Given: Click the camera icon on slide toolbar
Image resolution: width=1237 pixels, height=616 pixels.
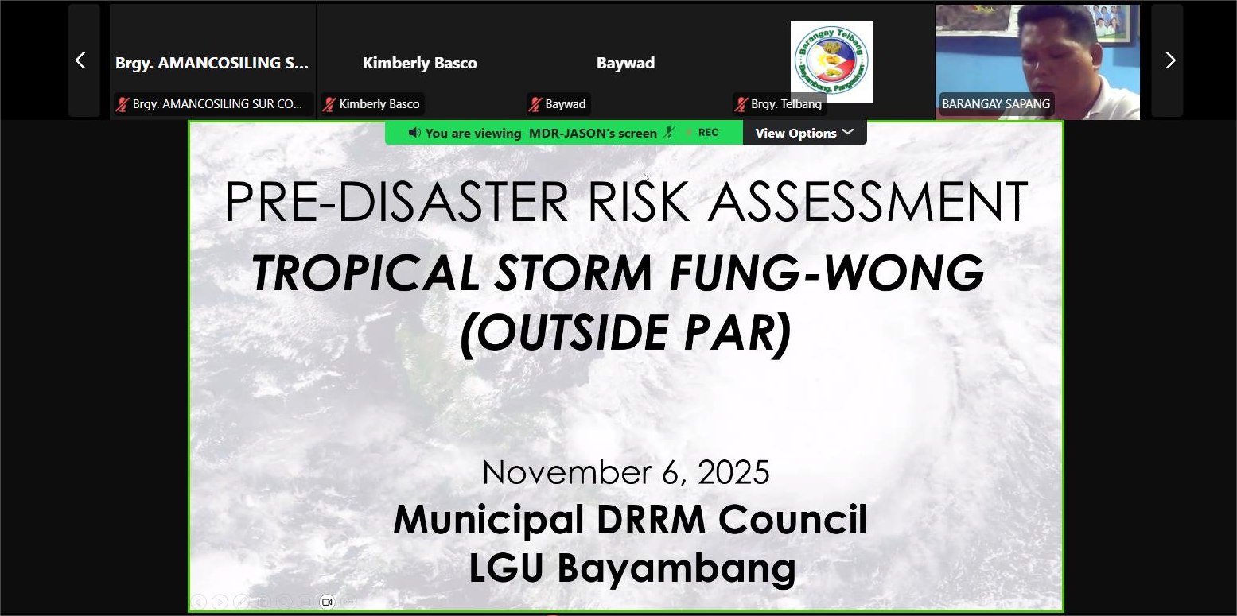Looking at the screenshot, I should tap(327, 602).
